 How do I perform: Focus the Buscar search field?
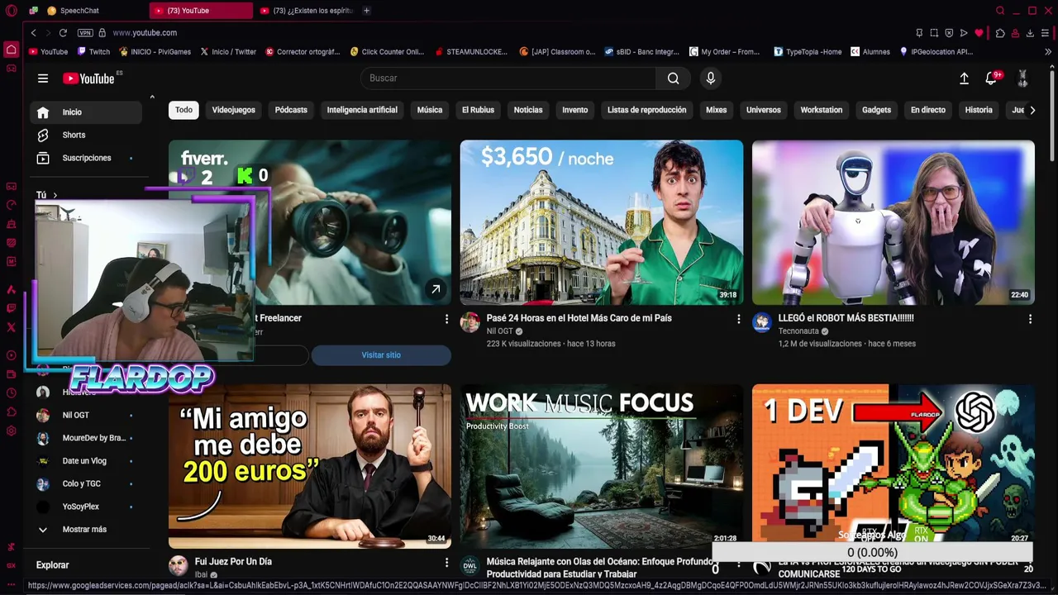pyautogui.click(x=508, y=79)
